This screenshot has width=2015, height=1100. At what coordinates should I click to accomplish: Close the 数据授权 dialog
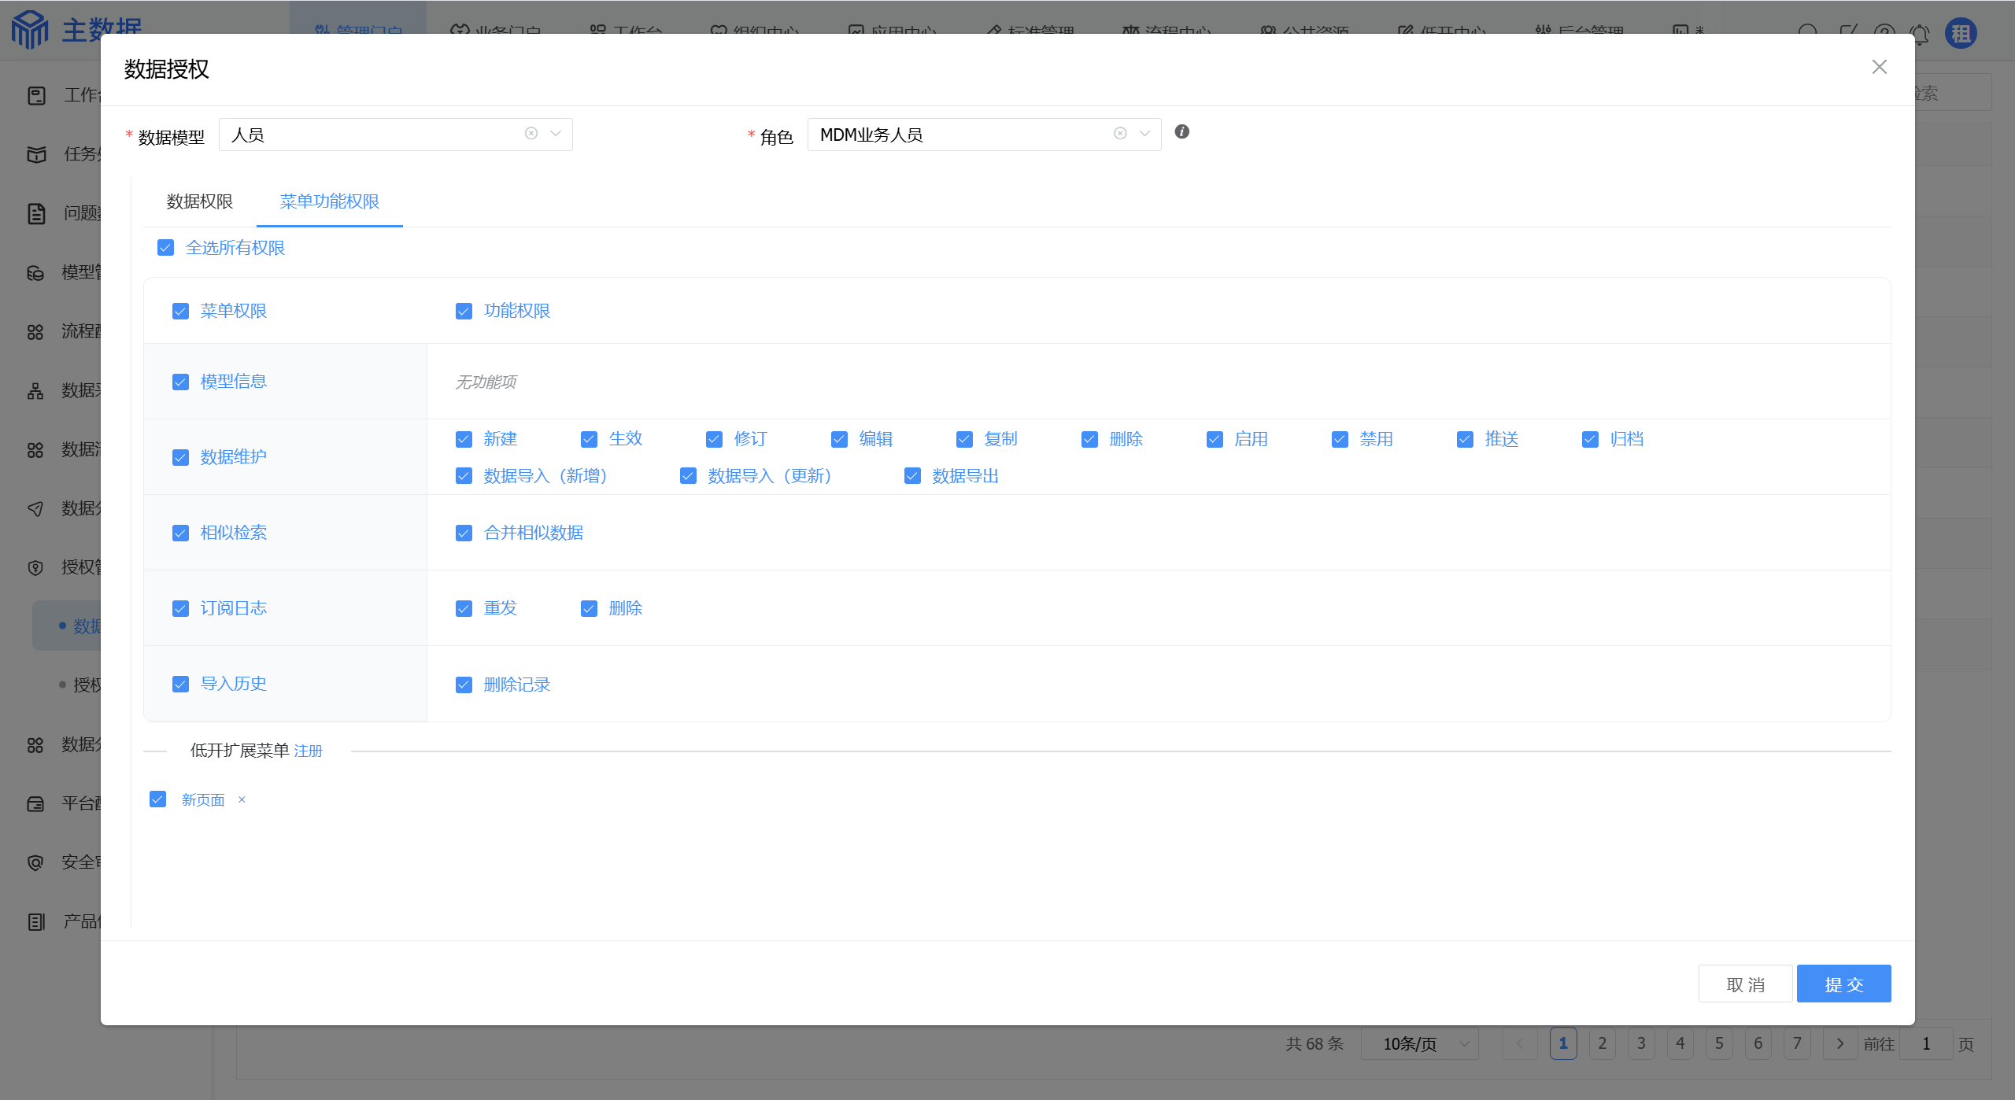[1879, 68]
